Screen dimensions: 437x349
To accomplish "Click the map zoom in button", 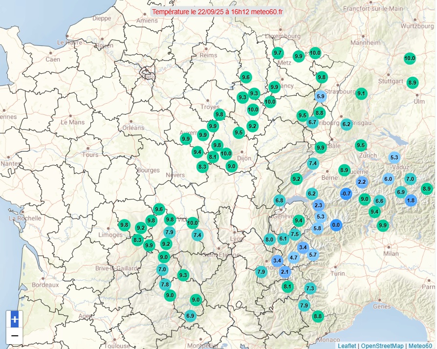I will click(15, 320).
